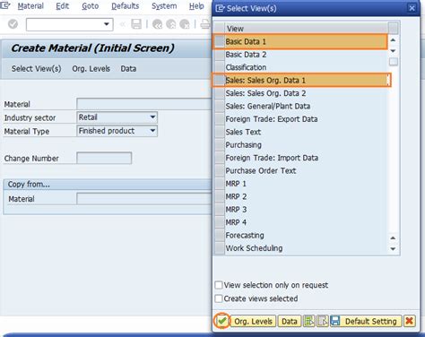Screen dimensions: 425x337
Task: Click Org. Levels button in dialog
Action: tap(253, 321)
